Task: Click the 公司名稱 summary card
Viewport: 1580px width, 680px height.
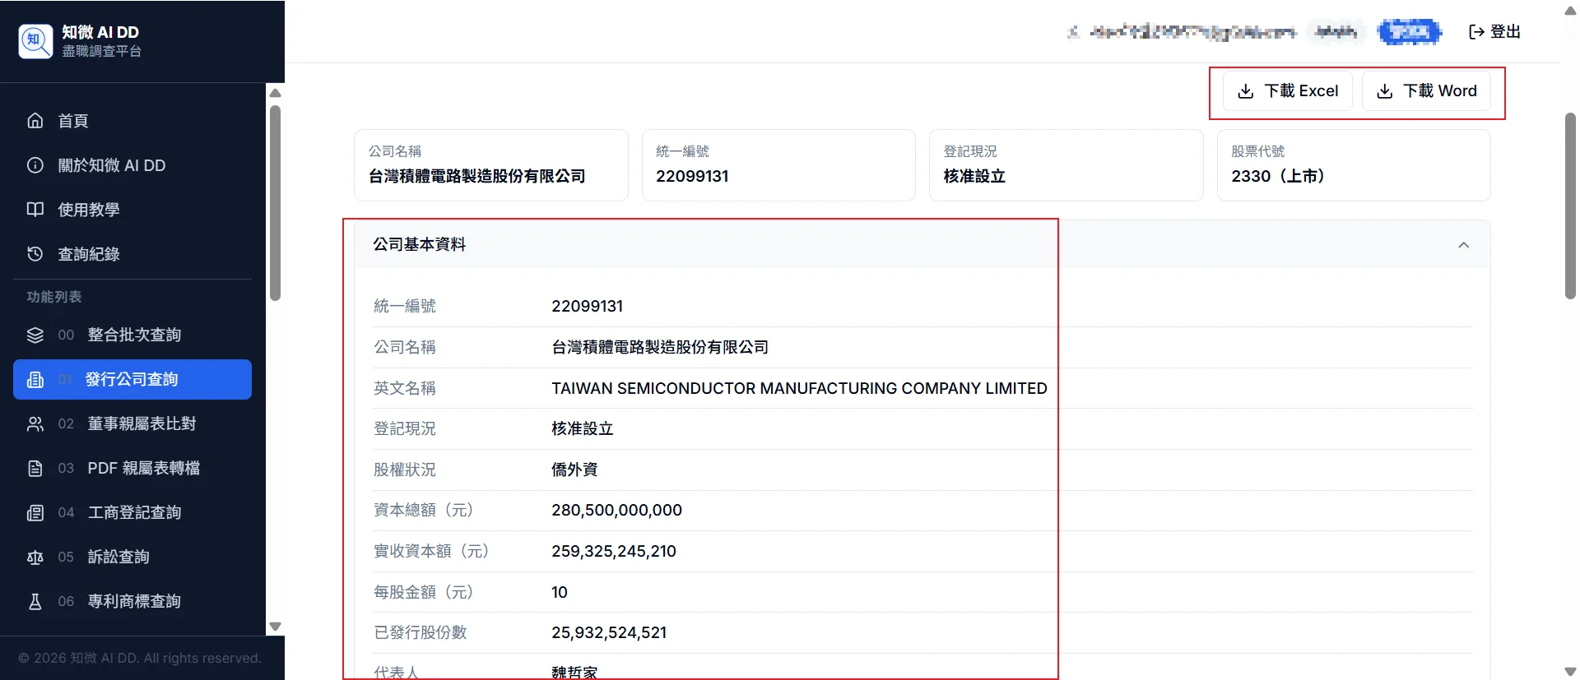Action: [x=491, y=165]
